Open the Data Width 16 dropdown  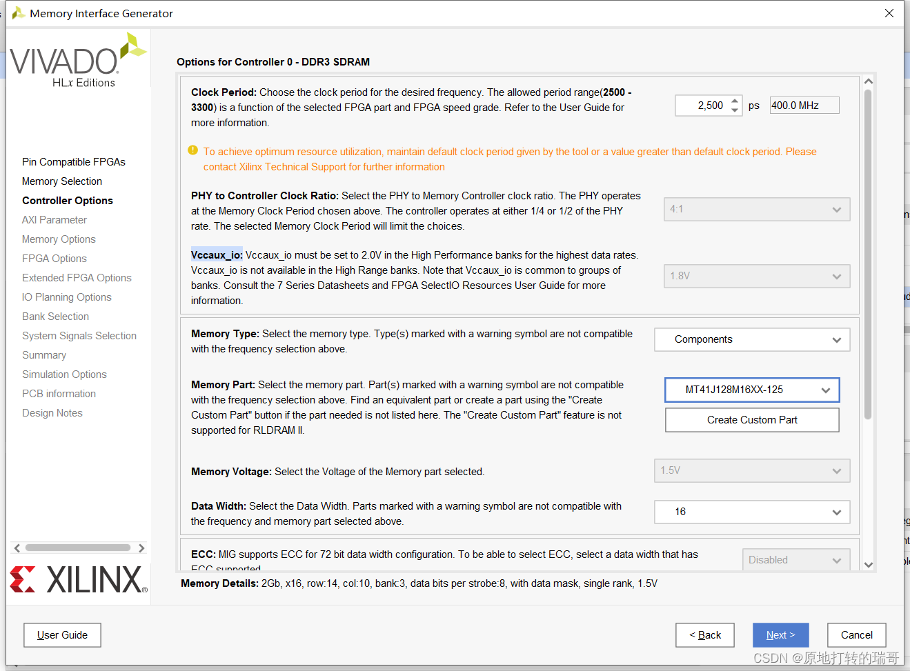point(752,512)
